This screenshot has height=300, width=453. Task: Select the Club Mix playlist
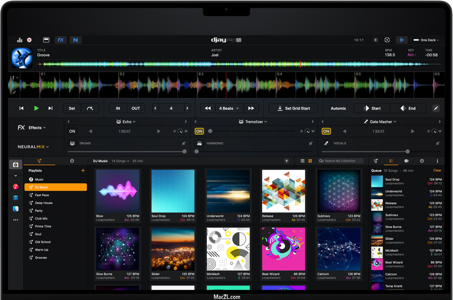[41, 219]
